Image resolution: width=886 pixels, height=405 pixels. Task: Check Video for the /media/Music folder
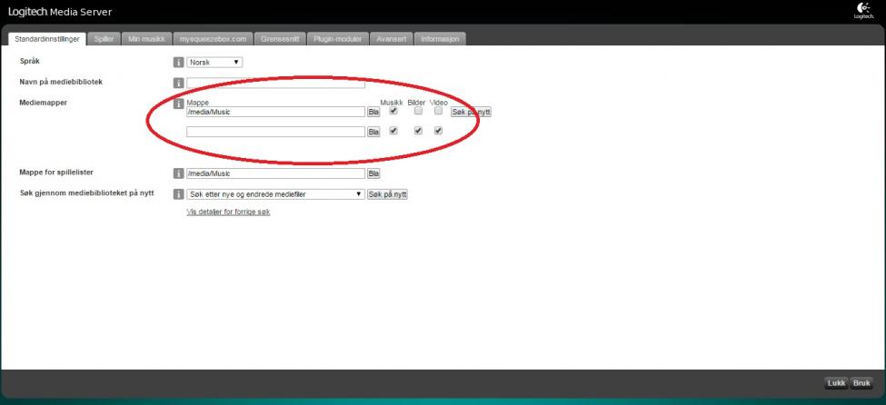pos(438,111)
